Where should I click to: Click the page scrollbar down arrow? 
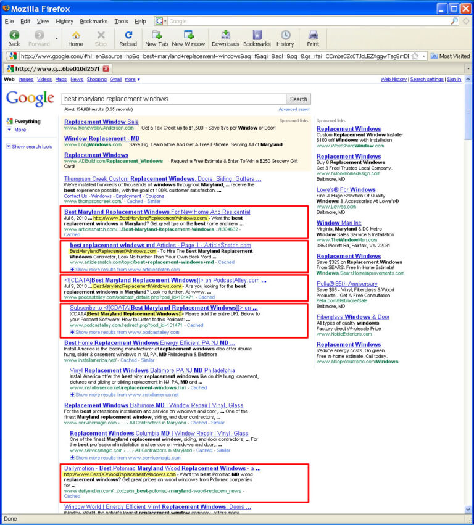tap(468, 510)
